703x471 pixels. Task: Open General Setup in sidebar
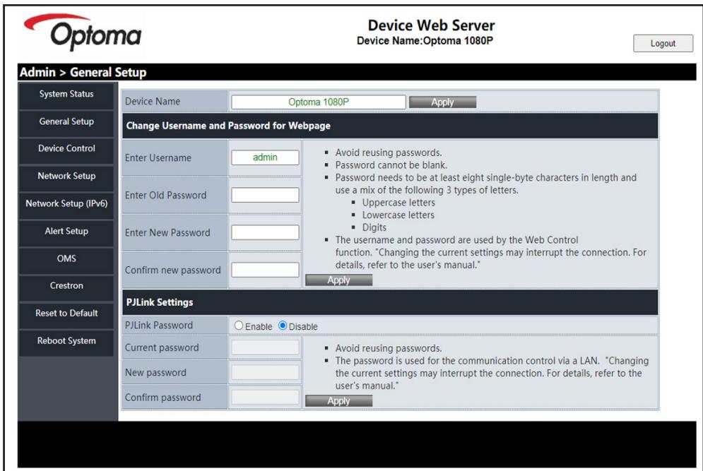click(x=66, y=122)
